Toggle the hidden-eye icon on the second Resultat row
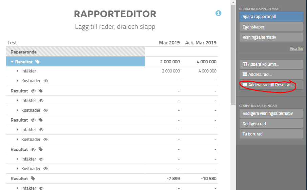 [x=33, y=91]
